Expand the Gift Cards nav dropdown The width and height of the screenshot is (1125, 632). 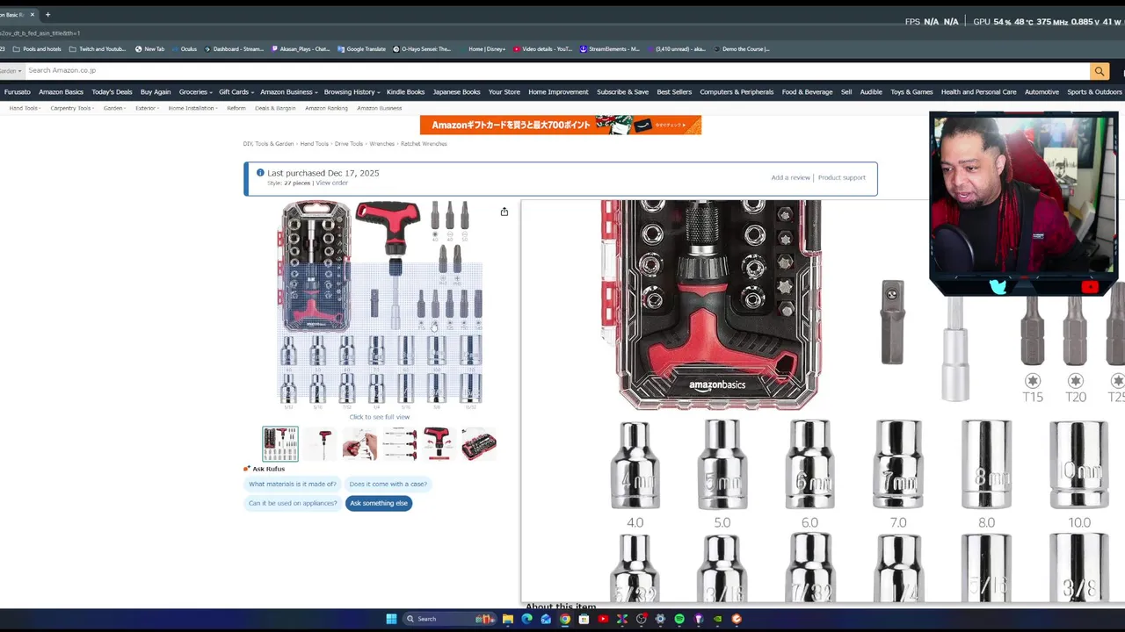[x=236, y=92]
